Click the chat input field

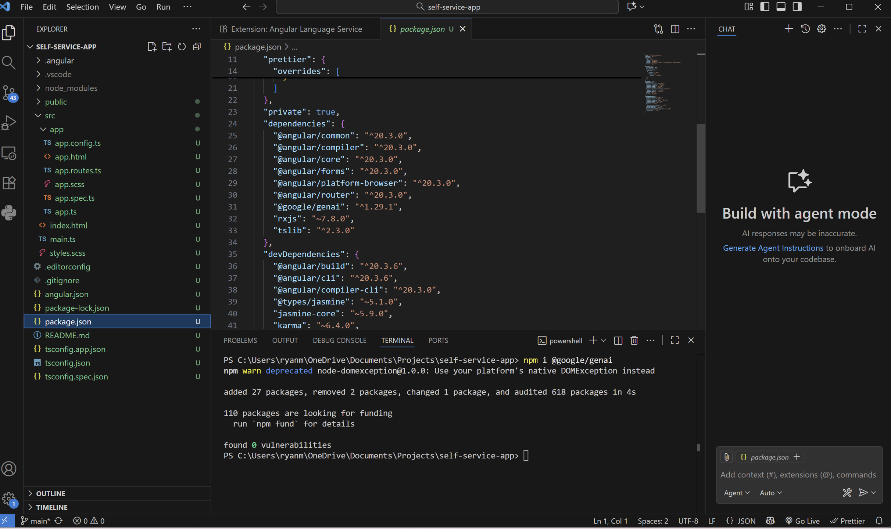(798, 475)
